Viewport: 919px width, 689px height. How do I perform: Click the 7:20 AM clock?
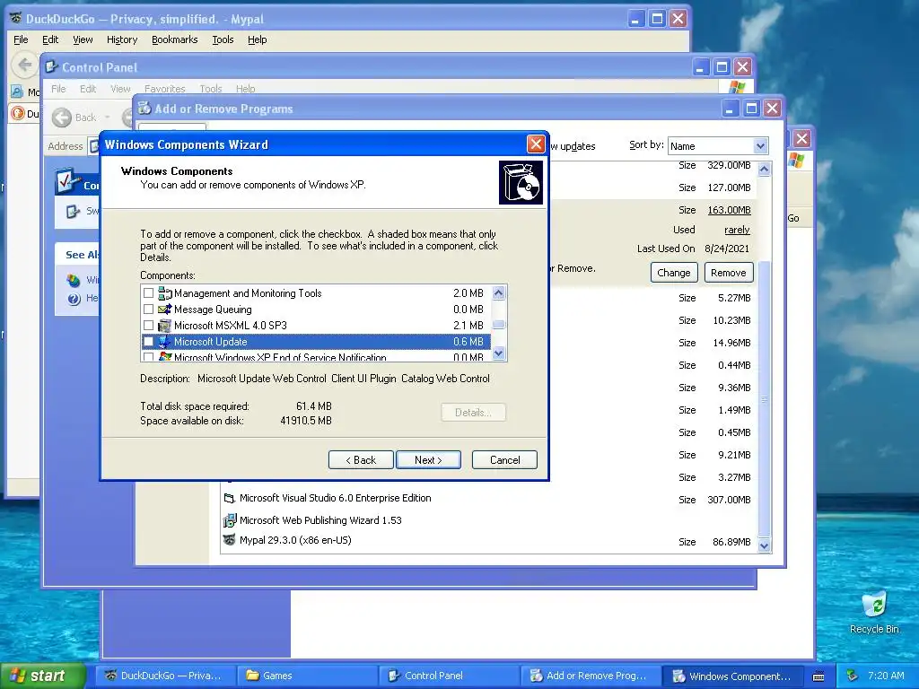click(886, 676)
